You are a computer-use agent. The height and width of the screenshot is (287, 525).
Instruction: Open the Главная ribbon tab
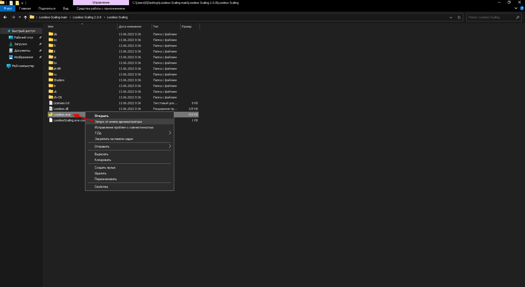[x=25, y=8]
